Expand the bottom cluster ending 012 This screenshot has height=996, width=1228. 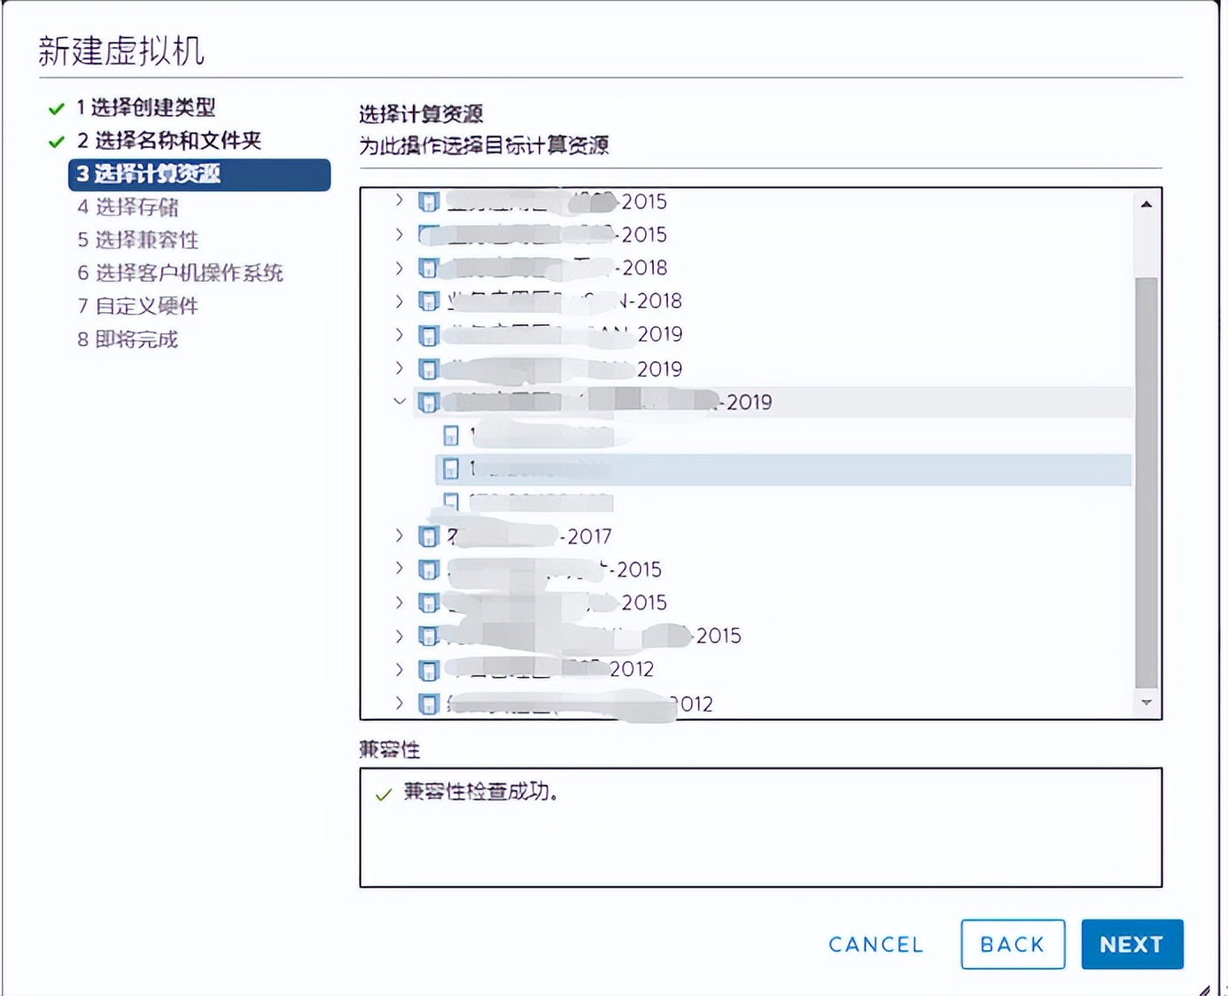tap(400, 703)
